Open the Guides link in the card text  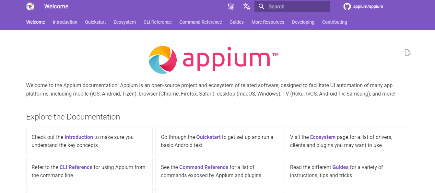pos(340,167)
